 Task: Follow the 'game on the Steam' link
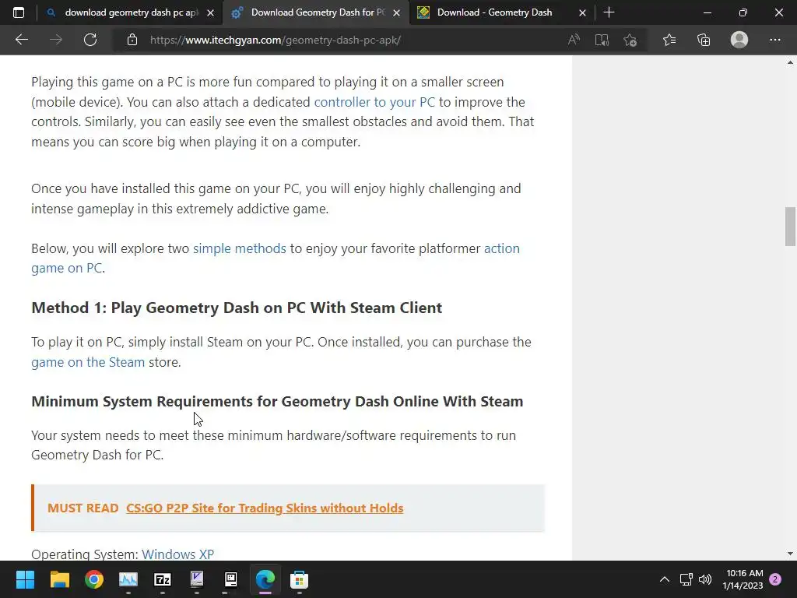[x=88, y=362]
